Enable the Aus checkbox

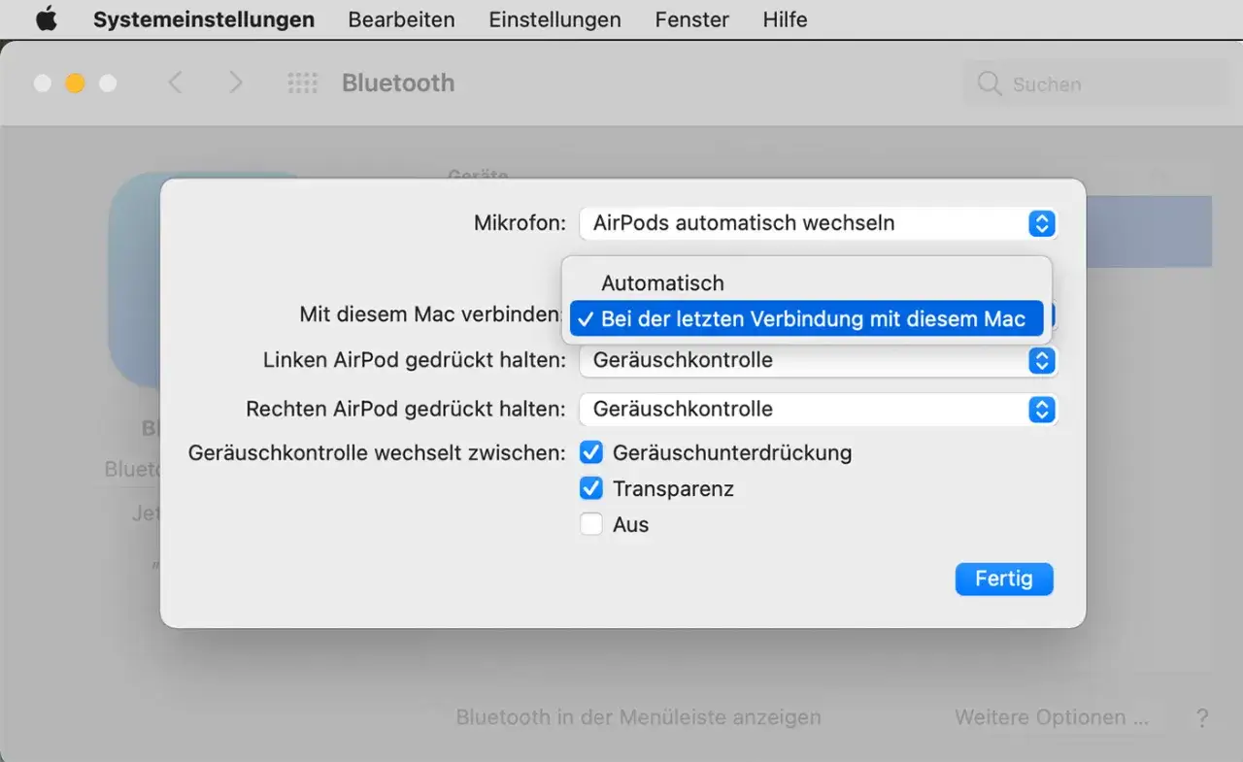click(591, 524)
